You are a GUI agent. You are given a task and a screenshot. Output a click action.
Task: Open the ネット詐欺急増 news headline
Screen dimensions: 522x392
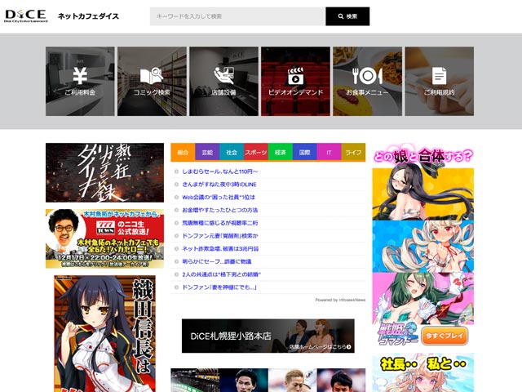coord(220,248)
